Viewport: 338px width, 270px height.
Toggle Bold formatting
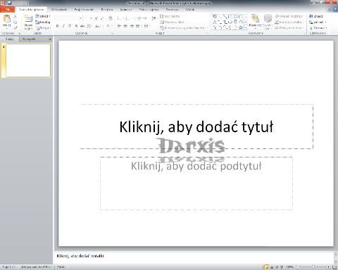click(57, 26)
